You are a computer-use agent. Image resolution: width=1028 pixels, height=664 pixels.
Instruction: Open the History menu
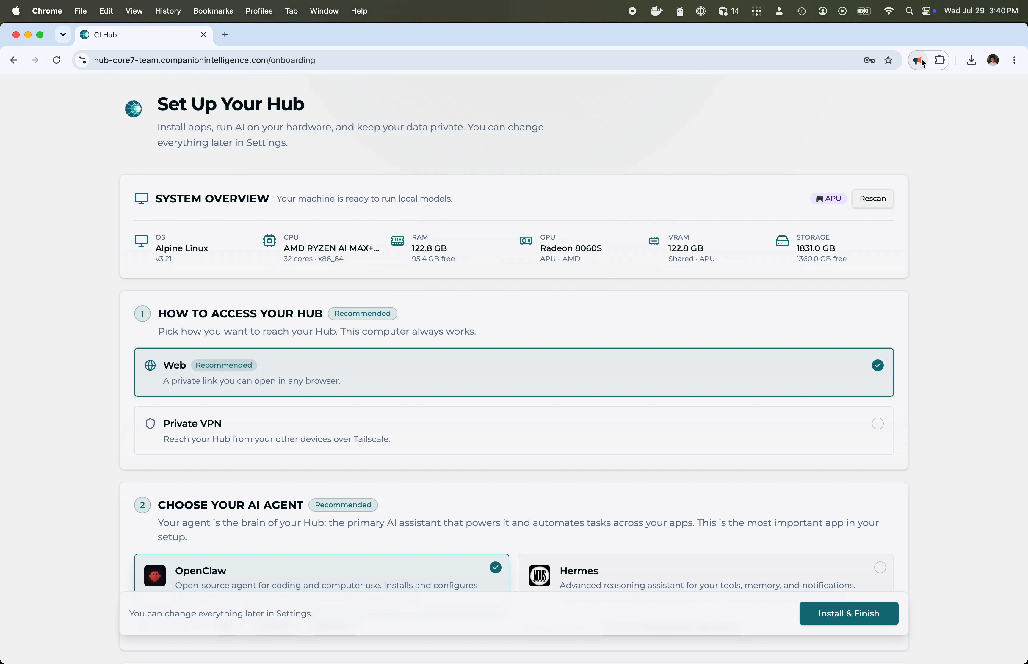tap(168, 11)
